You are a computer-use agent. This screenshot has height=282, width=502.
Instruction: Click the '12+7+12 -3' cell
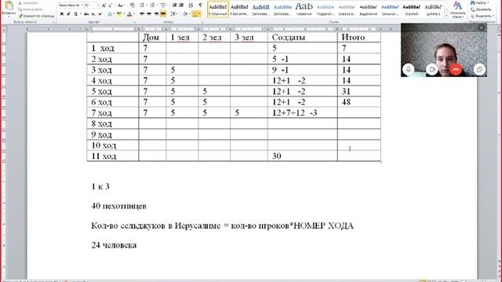[x=303, y=113]
